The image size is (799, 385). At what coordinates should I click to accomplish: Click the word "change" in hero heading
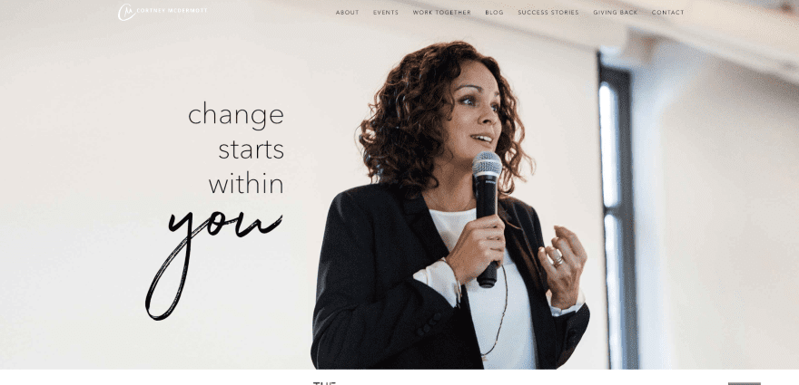236,115
